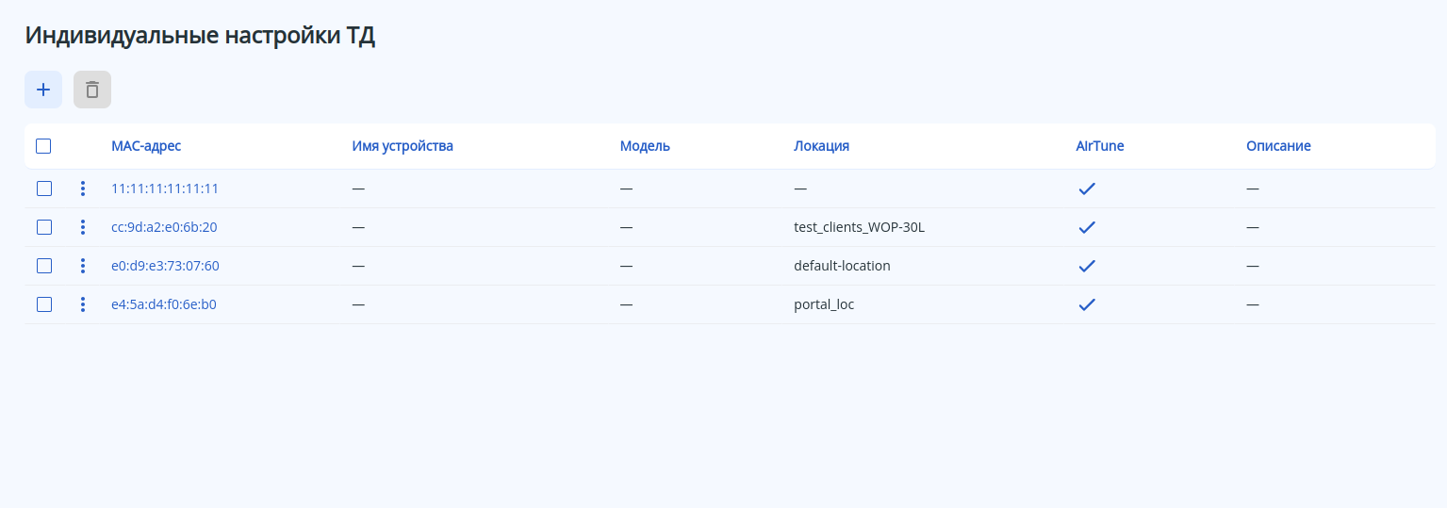This screenshot has width=1447, height=508.
Task: Open three-dot menu for e0:d9:e3:73:07:60
Action: pos(83,266)
